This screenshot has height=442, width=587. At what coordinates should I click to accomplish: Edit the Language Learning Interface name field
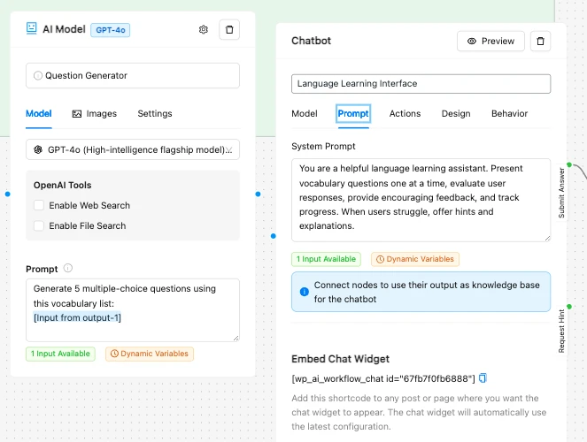[421, 84]
